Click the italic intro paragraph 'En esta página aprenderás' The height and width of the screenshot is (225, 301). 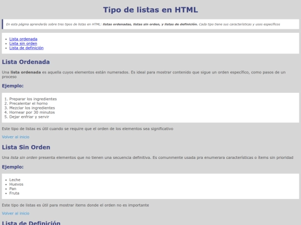[x=143, y=24]
